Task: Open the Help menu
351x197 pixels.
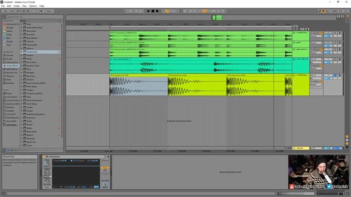Action: [x=42, y=6]
